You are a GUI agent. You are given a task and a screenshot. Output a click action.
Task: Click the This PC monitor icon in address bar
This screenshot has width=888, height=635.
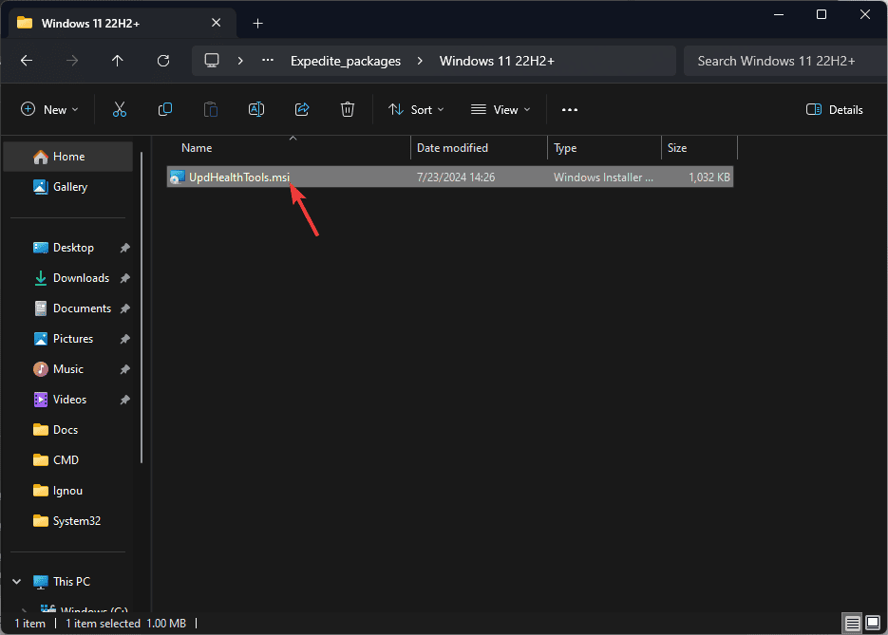point(212,61)
